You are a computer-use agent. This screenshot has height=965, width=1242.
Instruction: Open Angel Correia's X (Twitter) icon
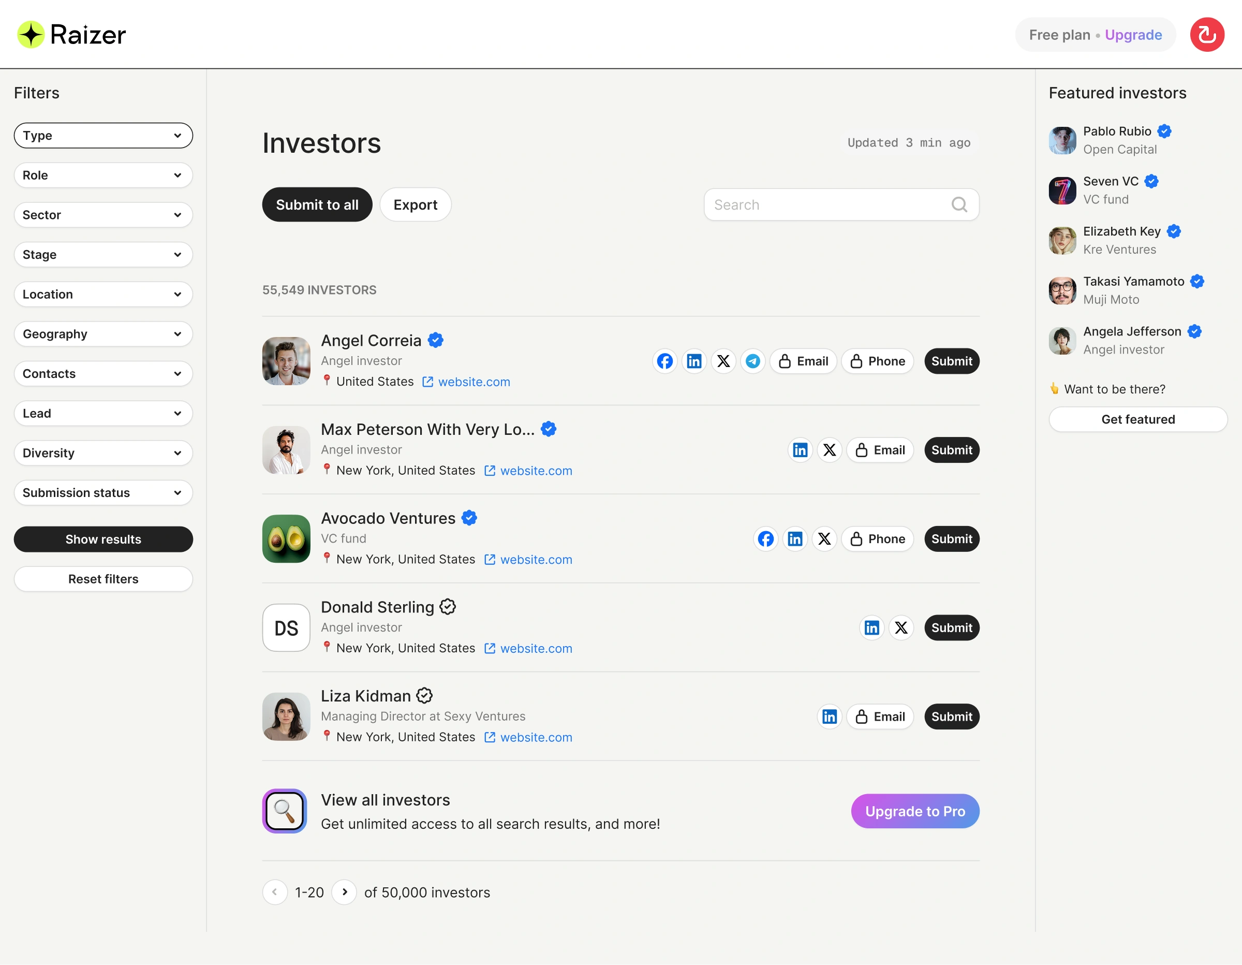coord(723,361)
